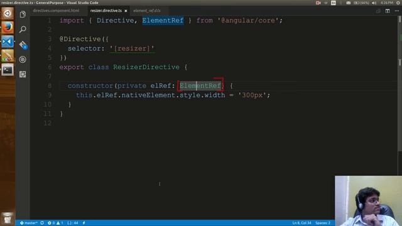Viewport: 402px width, 226px height.
Task: Open the editor's more actions ellipsis menu
Action: click(397, 11)
